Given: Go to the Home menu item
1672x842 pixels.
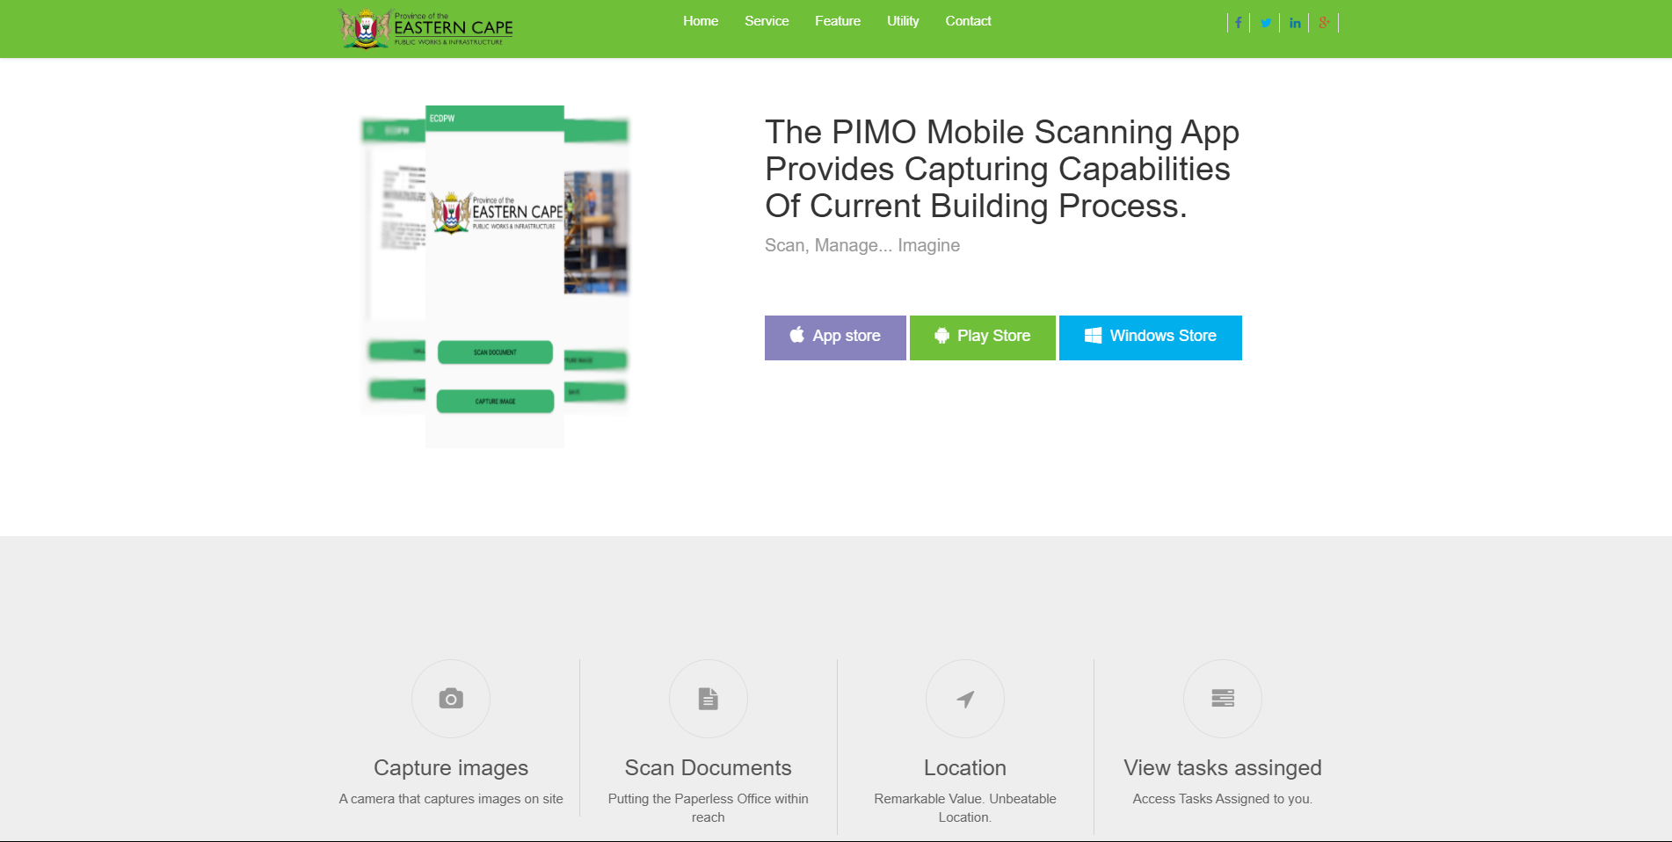Looking at the screenshot, I should 701,21.
